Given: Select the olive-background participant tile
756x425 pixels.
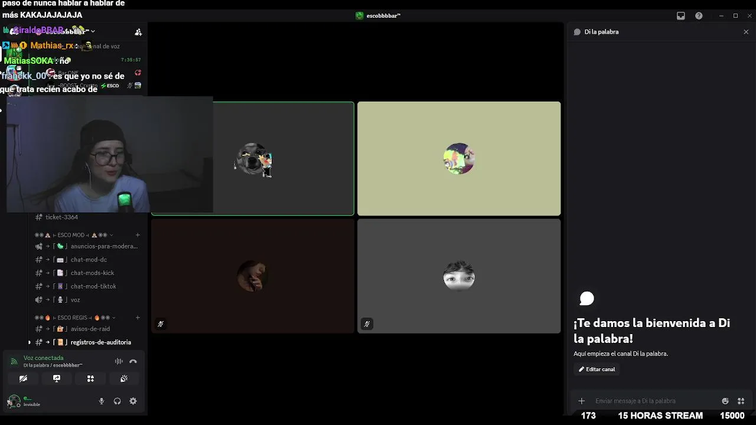Looking at the screenshot, I should tap(459, 158).
